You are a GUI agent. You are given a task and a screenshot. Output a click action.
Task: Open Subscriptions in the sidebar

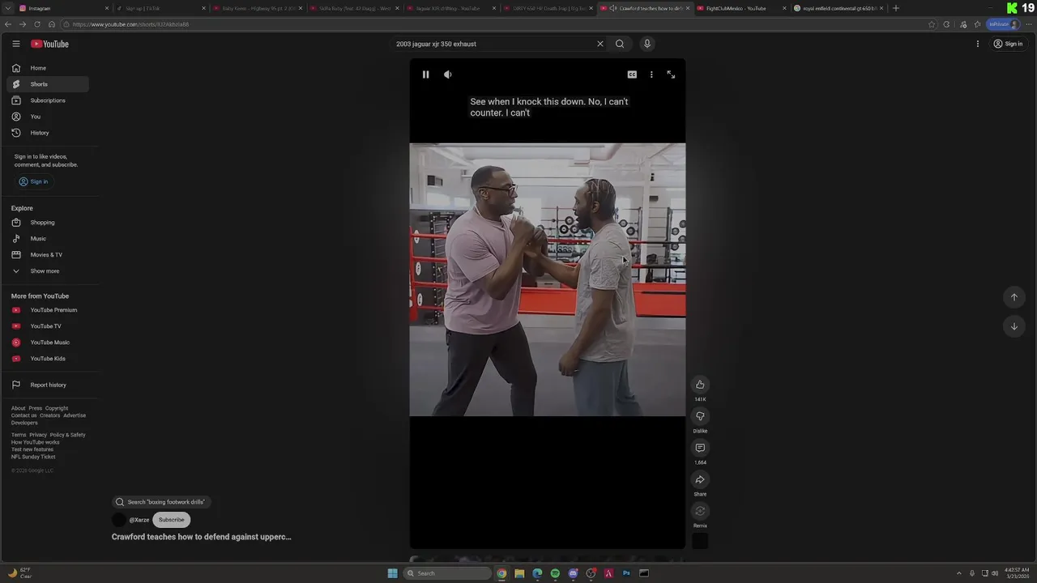click(47, 100)
